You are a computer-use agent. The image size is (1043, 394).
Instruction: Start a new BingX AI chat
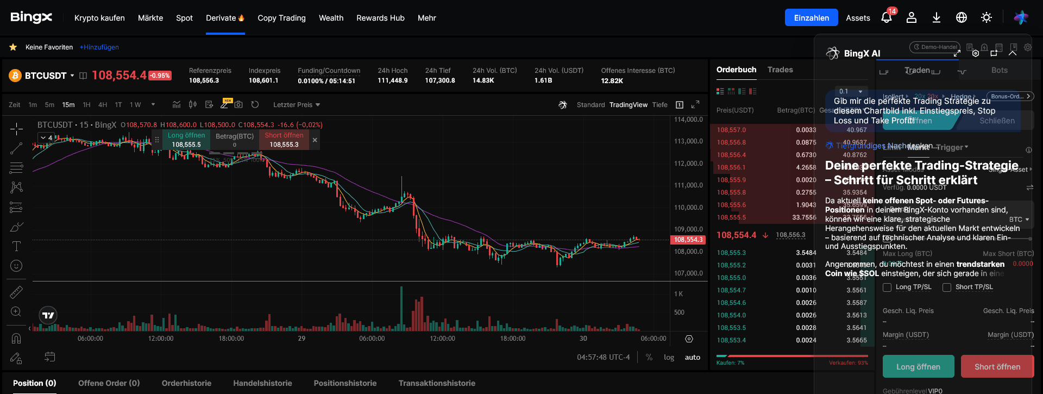tap(994, 53)
